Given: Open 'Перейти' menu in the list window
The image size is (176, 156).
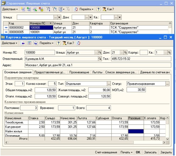Looking at the screenshot, I should pyautogui.click(x=86, y=9).
